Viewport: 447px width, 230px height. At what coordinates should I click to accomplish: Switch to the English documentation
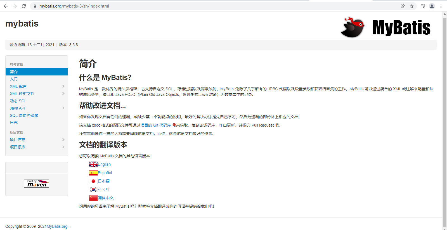click(104, 164)
